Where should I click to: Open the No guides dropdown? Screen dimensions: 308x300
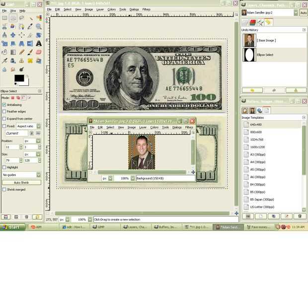21,175
